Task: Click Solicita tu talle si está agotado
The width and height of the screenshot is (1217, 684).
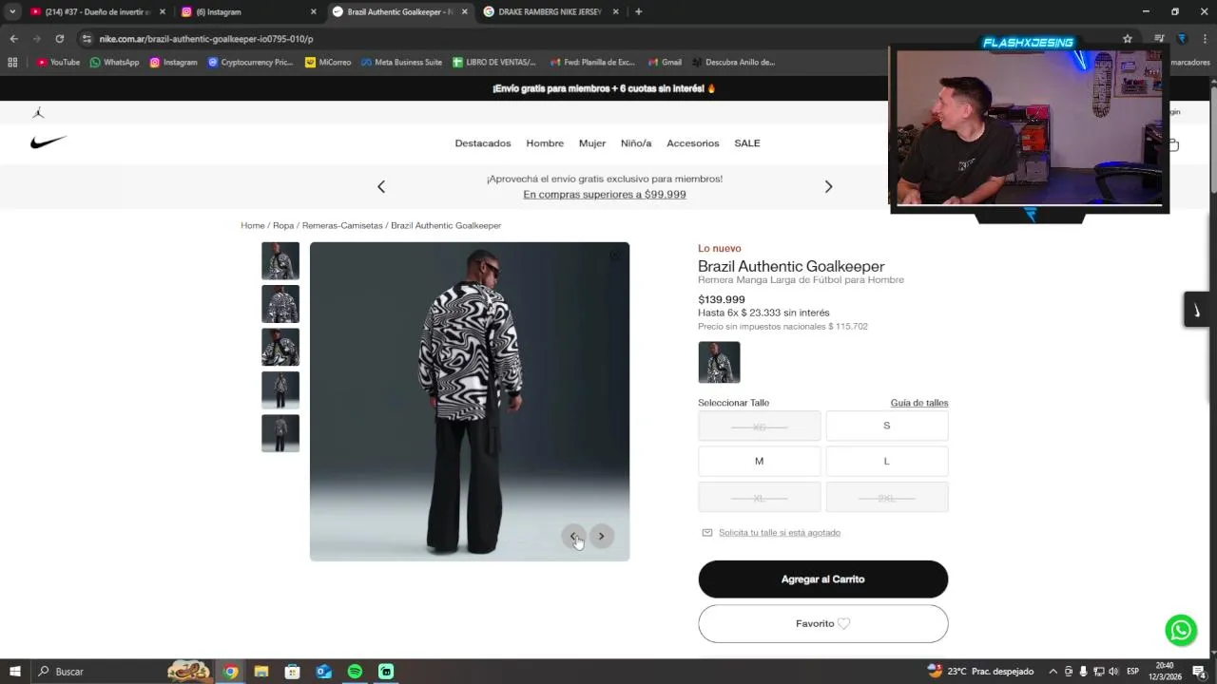Action: [780, 533]
